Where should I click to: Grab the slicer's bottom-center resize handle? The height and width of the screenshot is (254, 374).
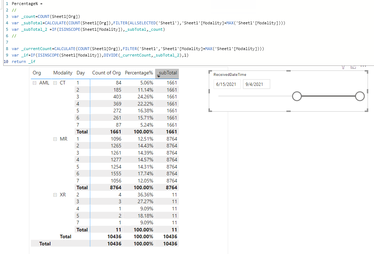click(x=289, y=111)
